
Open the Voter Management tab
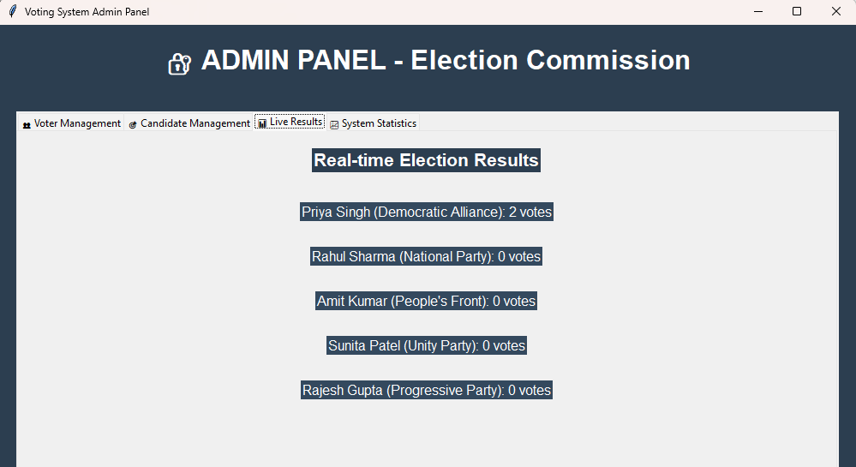click(x=77, y=123)
